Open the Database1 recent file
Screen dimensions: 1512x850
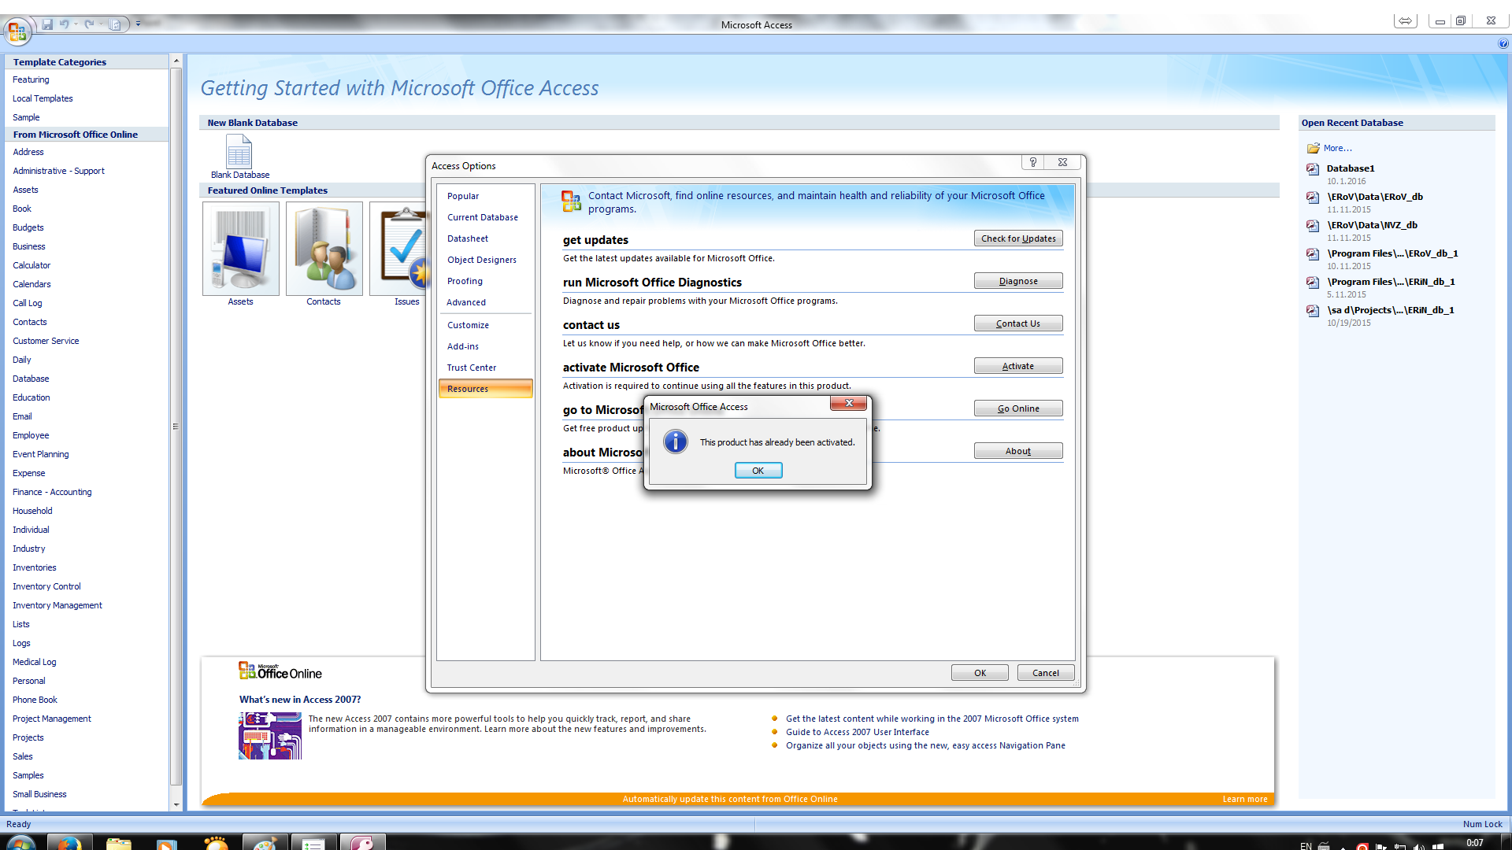[x=1350, y=168]
